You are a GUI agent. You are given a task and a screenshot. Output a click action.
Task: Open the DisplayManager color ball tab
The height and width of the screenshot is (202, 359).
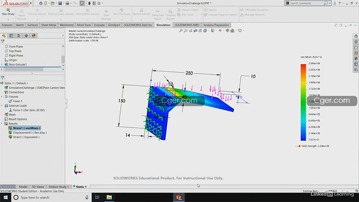(33, 36)
